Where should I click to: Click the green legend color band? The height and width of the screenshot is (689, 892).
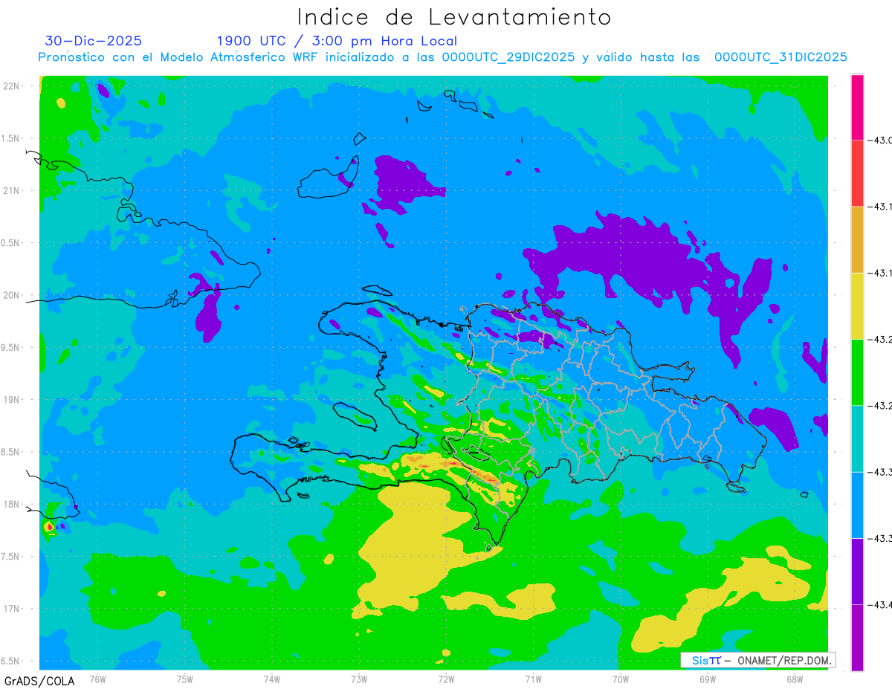(x=857, y=372)
